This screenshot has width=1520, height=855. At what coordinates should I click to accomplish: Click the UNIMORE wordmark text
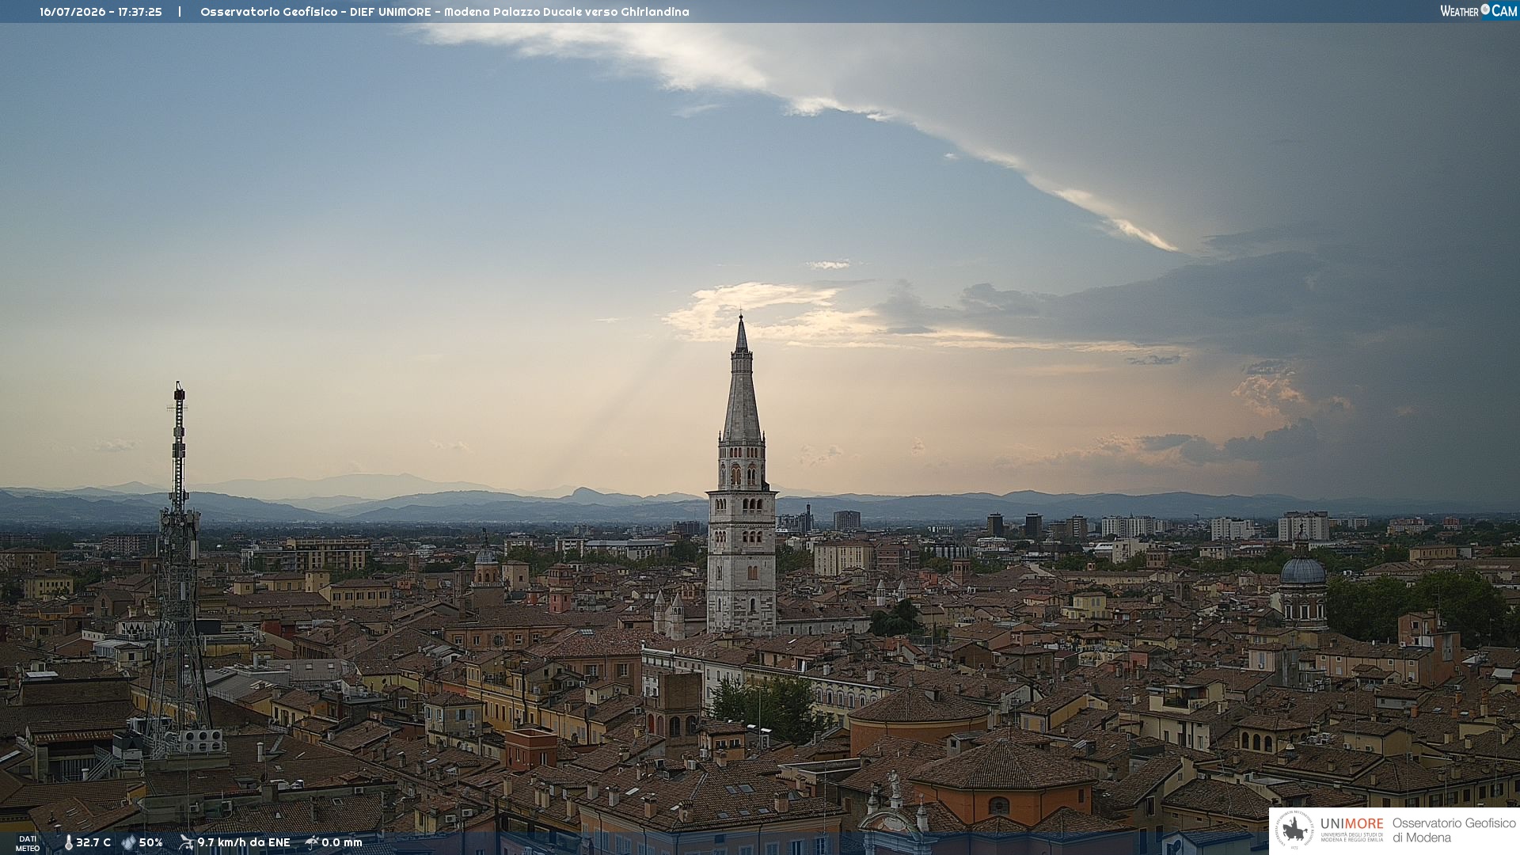pos(1351,824)
